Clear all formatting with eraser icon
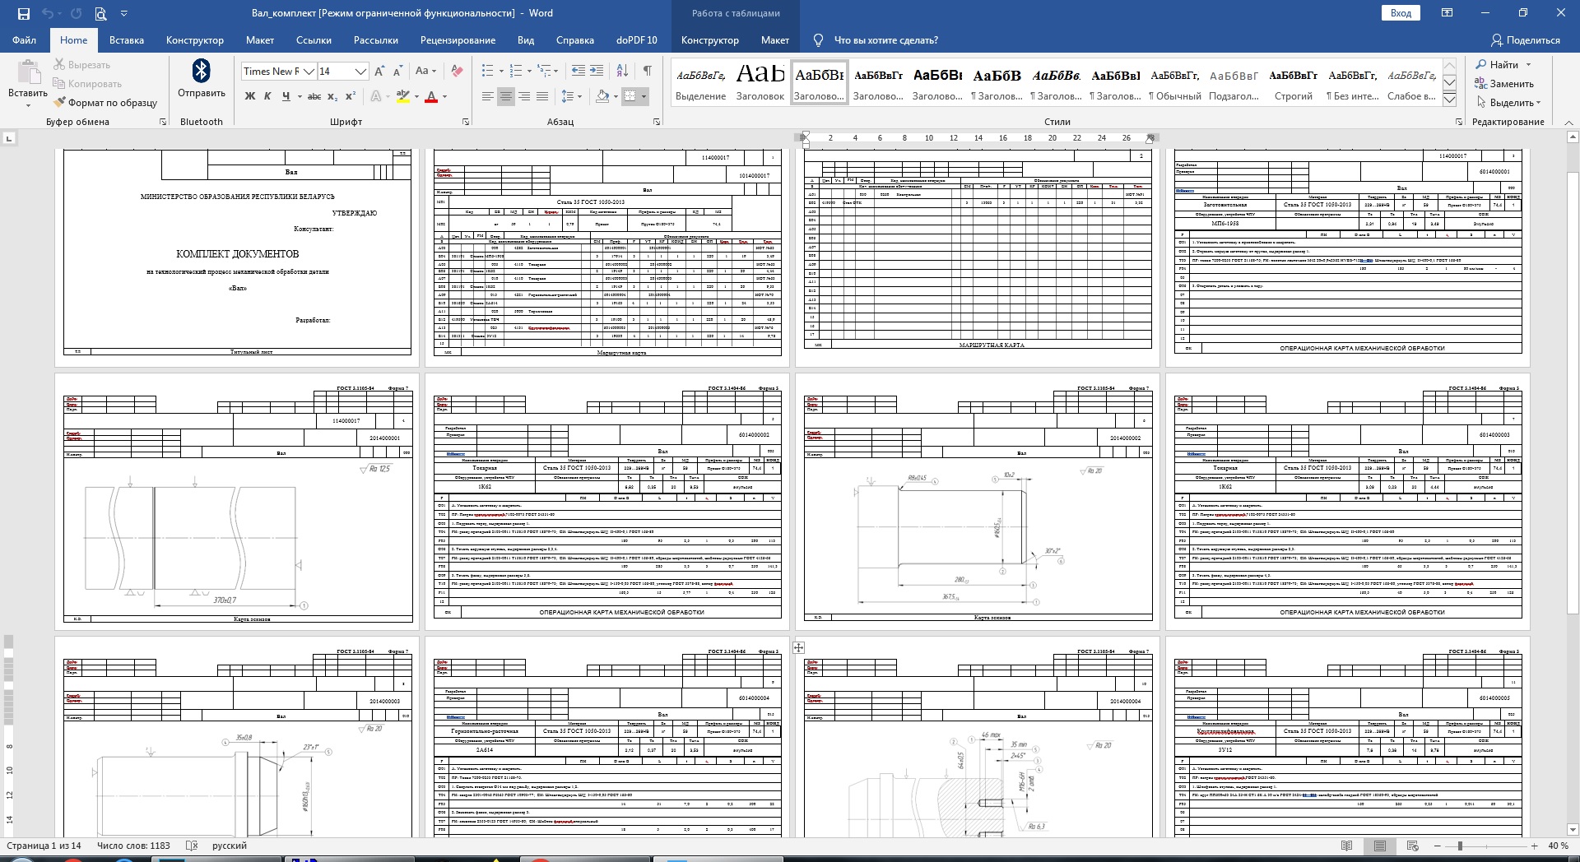Screen dimensions: 1580x862 click(458, 72)
